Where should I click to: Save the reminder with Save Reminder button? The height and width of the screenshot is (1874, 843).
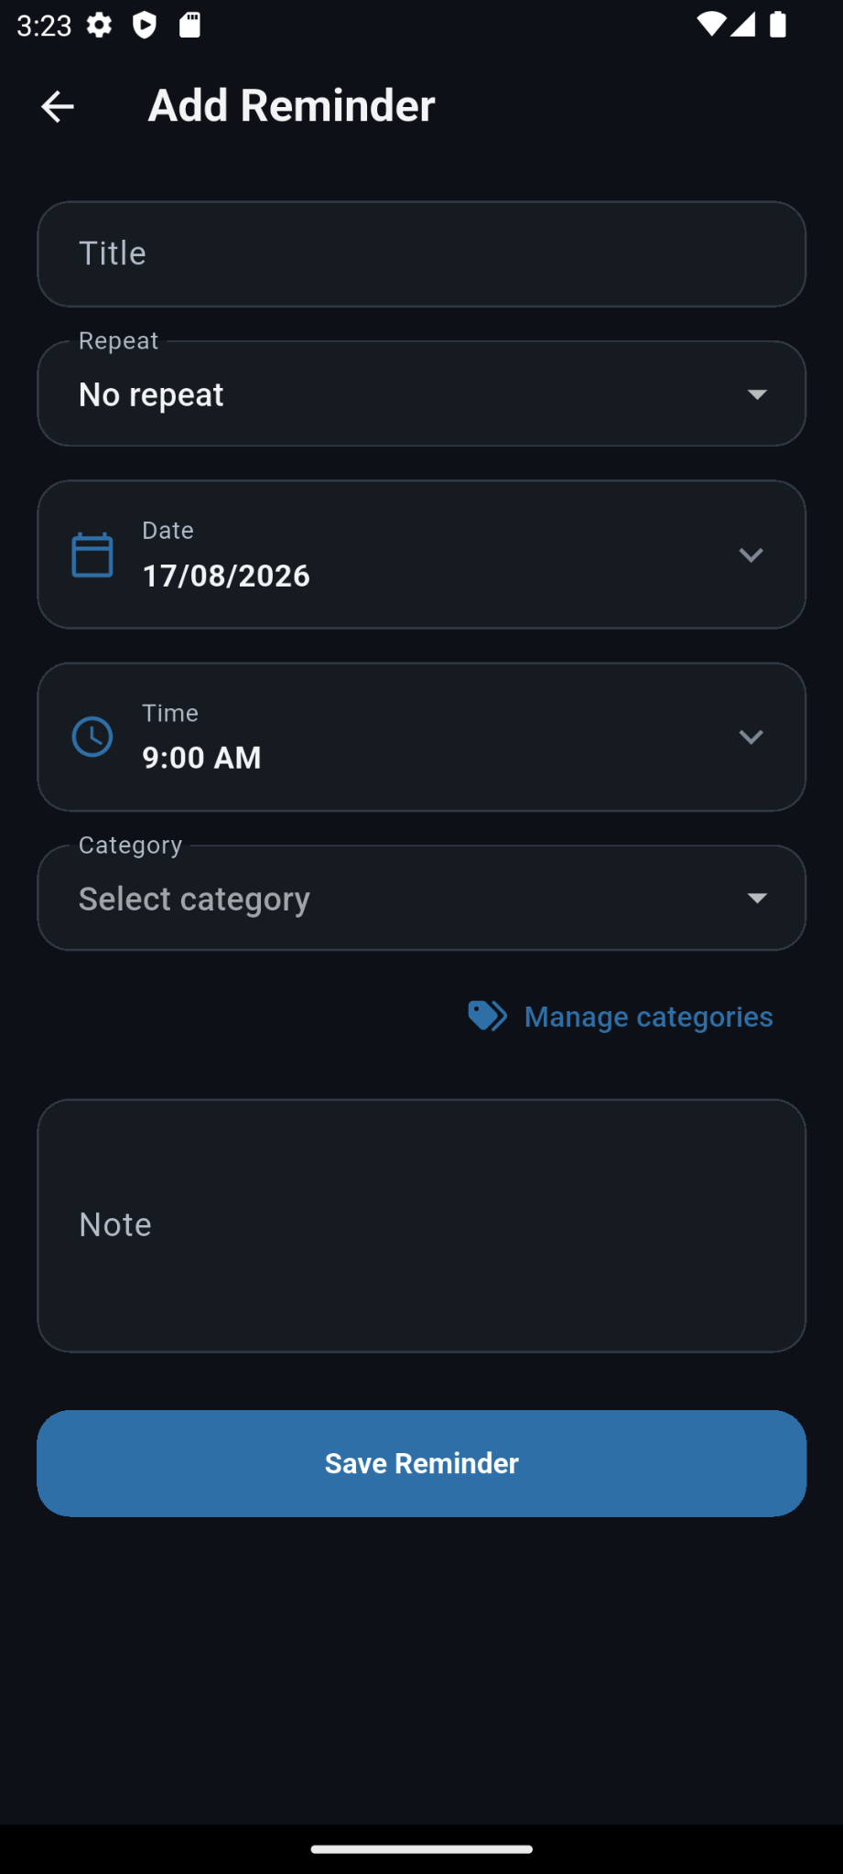pyautogui.click(x=421, y=1463)
